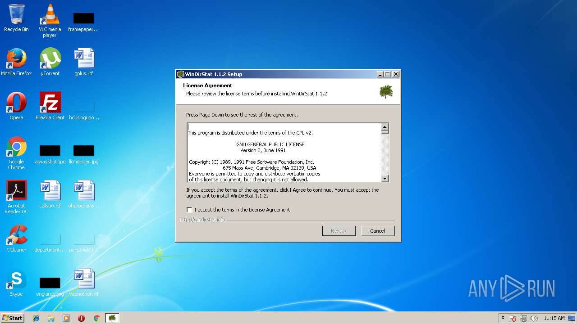Open Windows Explorer folder in taskbar

[x=51, y=318]
